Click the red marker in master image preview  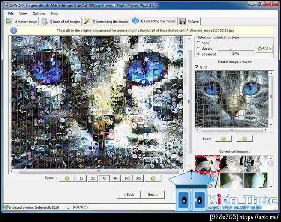tap(237, 115)
